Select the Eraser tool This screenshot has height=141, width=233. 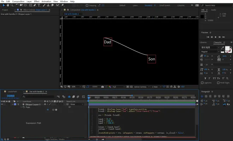click(x=52, y=5)
